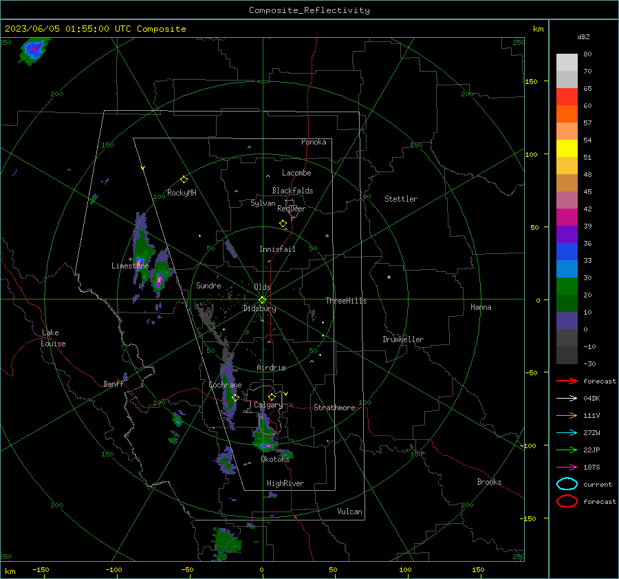Click the Composite_Reflectivity title text

coord(309,10)
